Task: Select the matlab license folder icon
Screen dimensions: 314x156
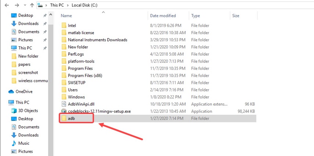Action: click(64, 33)
